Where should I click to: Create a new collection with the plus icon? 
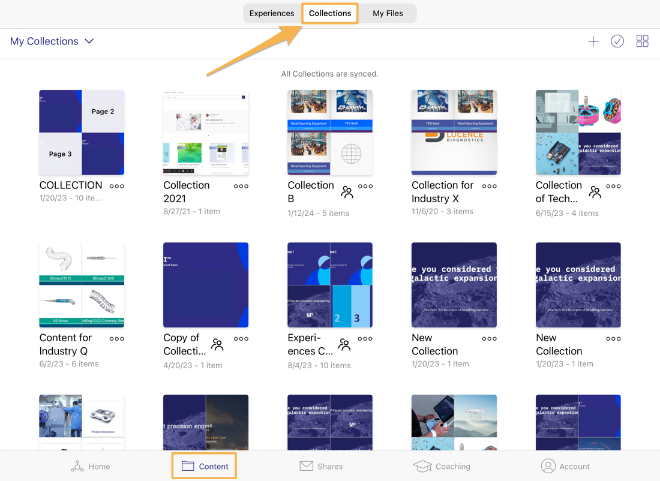point(593,41)
